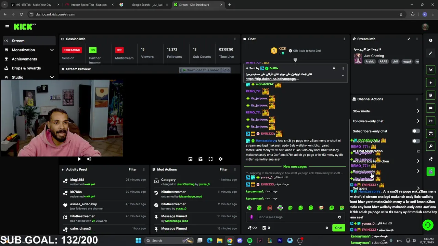Open Spotify from the taskbar

tap(249, 241)
